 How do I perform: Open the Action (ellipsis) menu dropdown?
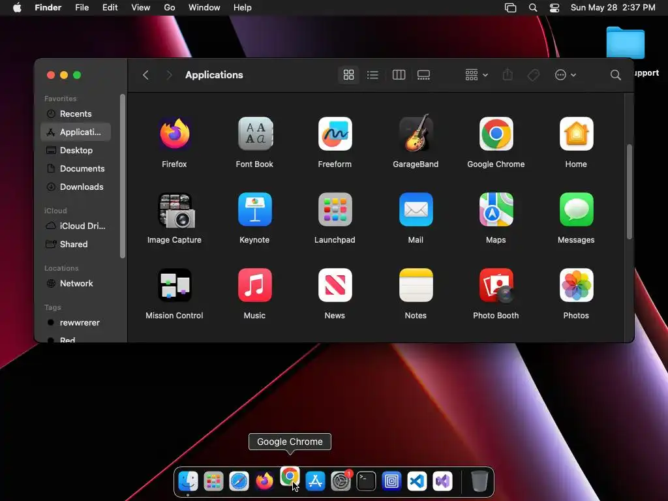pyautogui.click(x=566, y=75)
